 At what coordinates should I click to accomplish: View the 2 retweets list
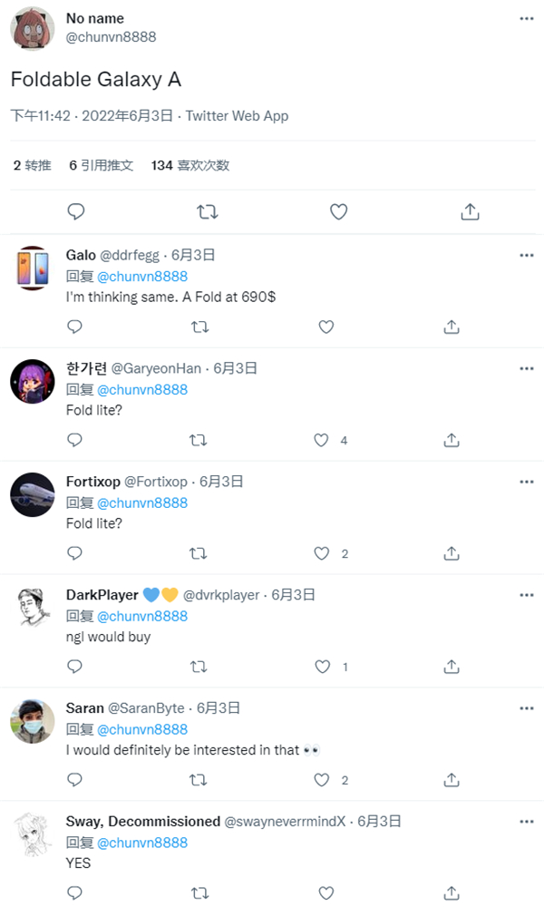[x=32, y=166]
